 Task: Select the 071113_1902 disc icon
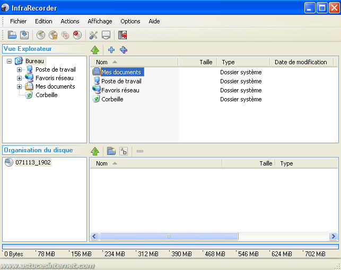click(9, 162)
